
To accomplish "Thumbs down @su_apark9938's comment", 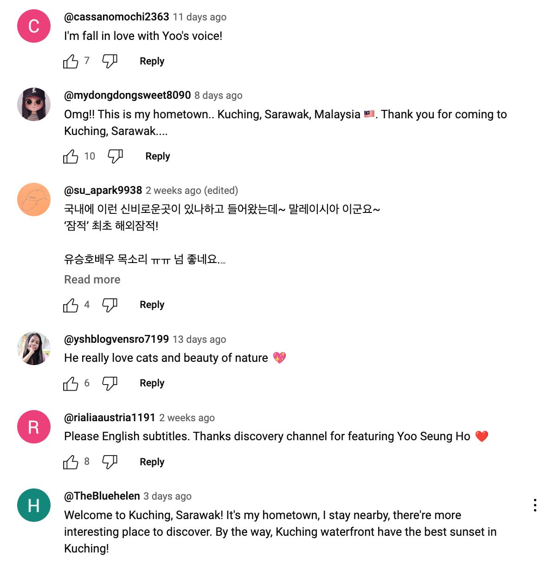I will (110, 305).
